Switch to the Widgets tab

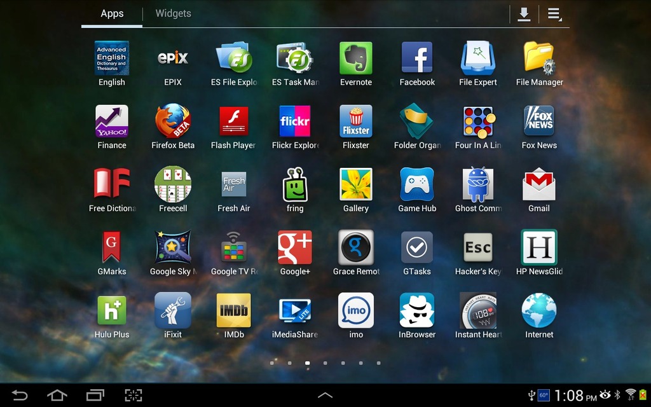(173, 13)
